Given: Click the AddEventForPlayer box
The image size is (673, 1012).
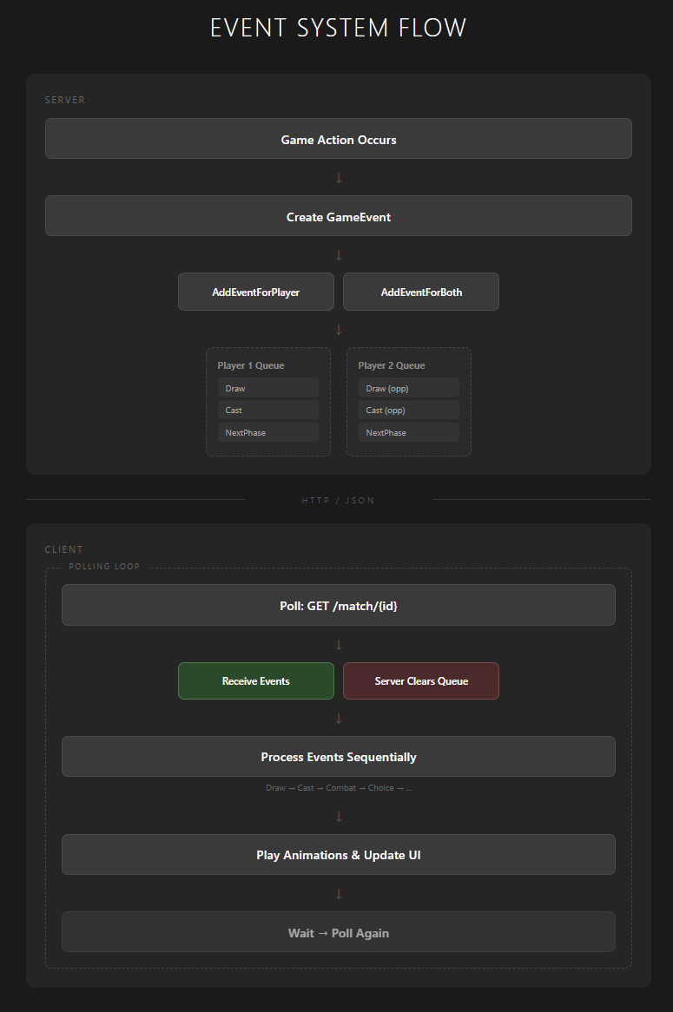Looking at the screenshot, I should [x=255, y=292].
